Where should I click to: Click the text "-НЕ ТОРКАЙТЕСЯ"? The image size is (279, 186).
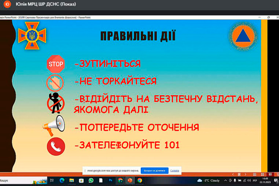pyautogui.click(x=116, y=81)
